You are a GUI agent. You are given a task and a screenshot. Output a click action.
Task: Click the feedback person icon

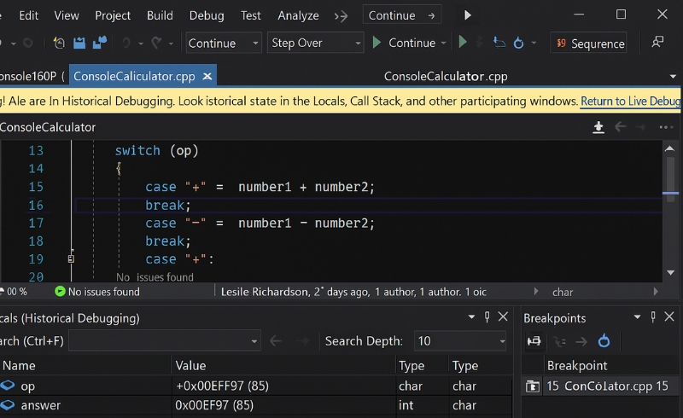[x=657, y=42]
